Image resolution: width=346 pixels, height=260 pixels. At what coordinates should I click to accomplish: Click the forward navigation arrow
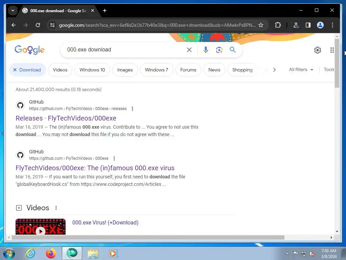(x=26, y=25)
